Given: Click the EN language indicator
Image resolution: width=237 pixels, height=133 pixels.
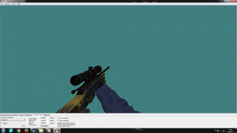Looking at the screenshot, I should [x=215, y=130].
